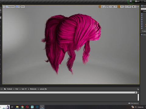Open the View Options dropdown
146x109 pixels.
tap(134, 103)
